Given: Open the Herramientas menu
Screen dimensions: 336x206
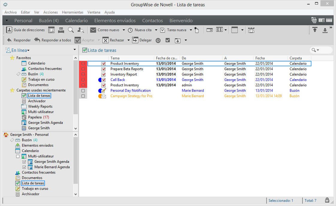Looking at the screenshot, I should pyautogui.click(x=72, y=12).
